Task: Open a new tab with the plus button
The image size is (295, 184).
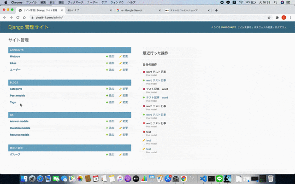Action: click(216, 10)
